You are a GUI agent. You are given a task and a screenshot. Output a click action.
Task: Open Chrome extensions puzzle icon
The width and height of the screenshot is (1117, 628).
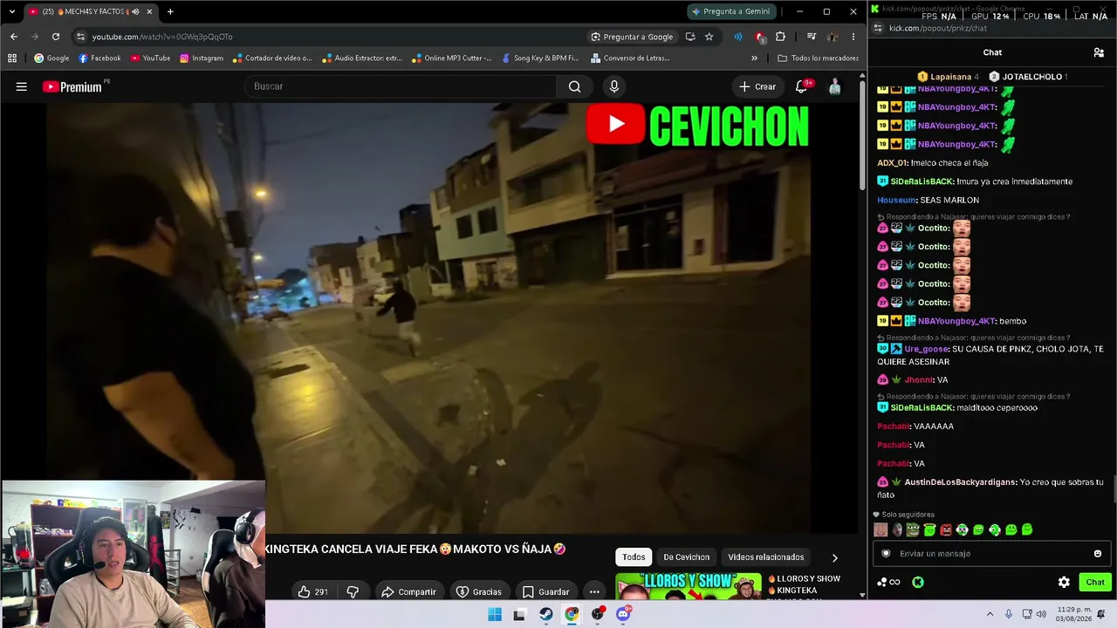click(x=780, y=37)
